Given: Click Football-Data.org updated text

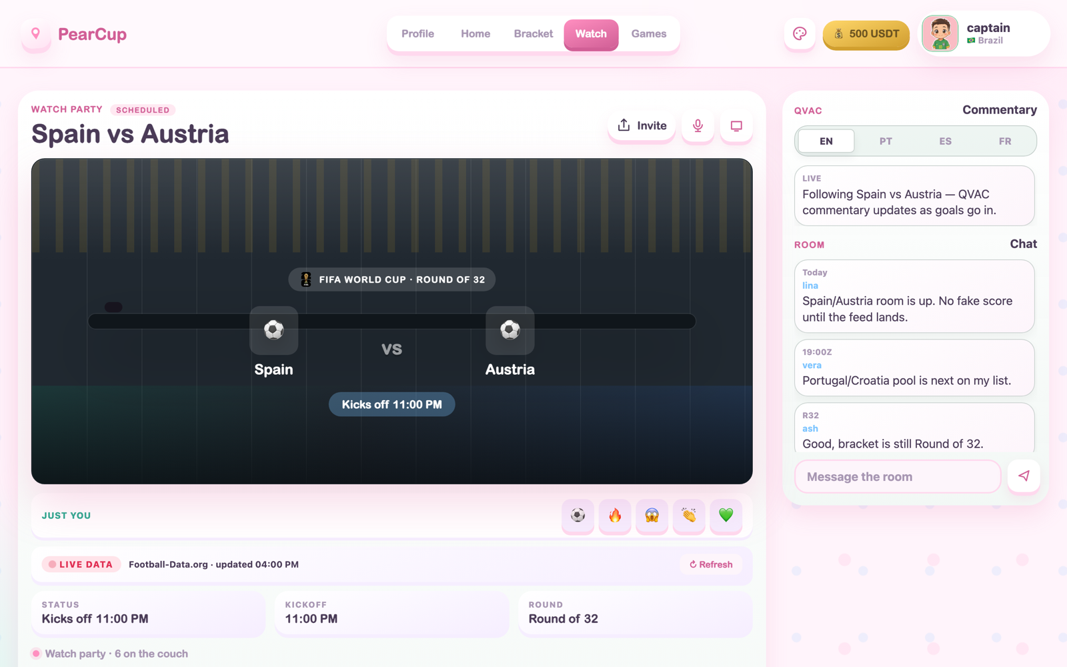Looking at the screenshot, I should point(213,564).
